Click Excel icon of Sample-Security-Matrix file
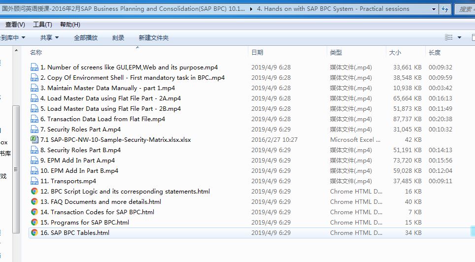 [34, 139]
